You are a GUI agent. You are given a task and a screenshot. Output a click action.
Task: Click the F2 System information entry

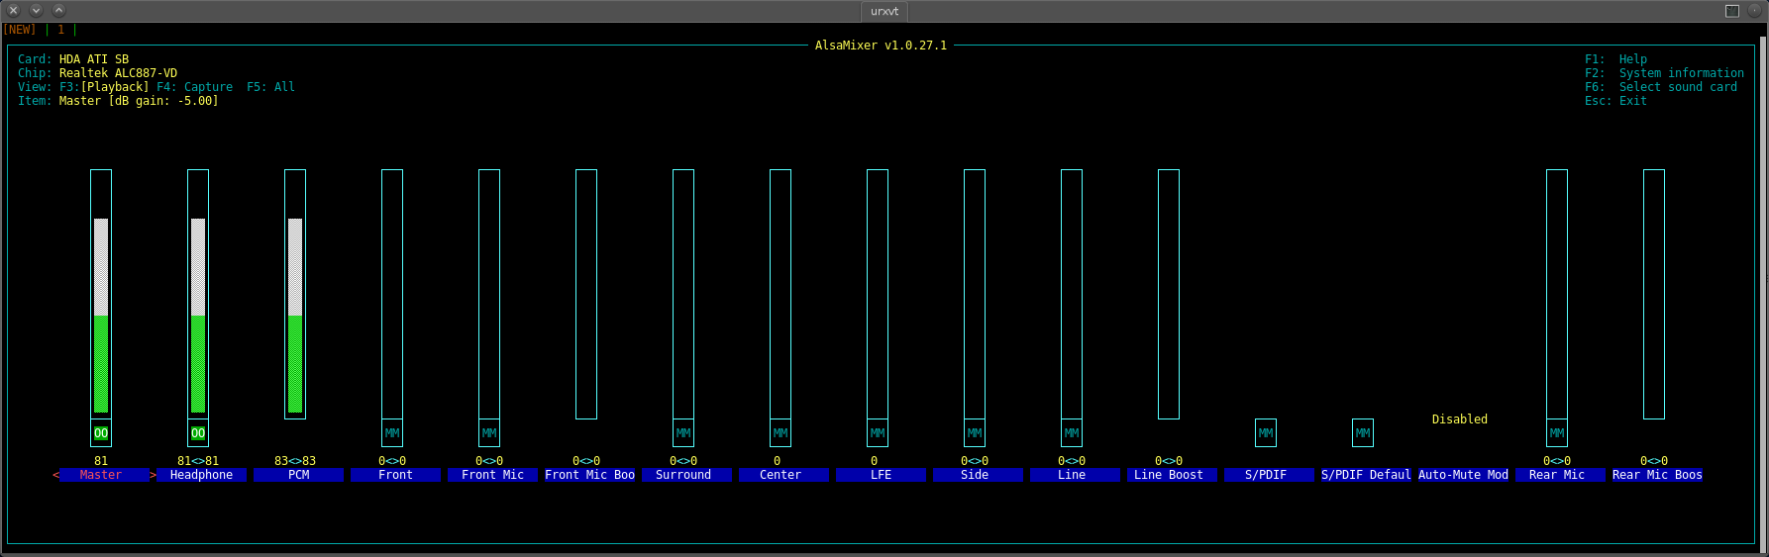[x=1664, y=73]
